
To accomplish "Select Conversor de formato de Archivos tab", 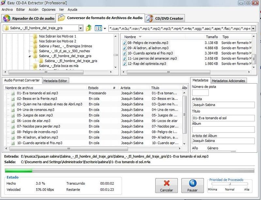I will tap(100, 18).
